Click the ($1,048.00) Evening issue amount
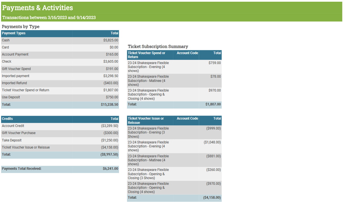Screen dimensions: 348x214 tap(212, 142)
